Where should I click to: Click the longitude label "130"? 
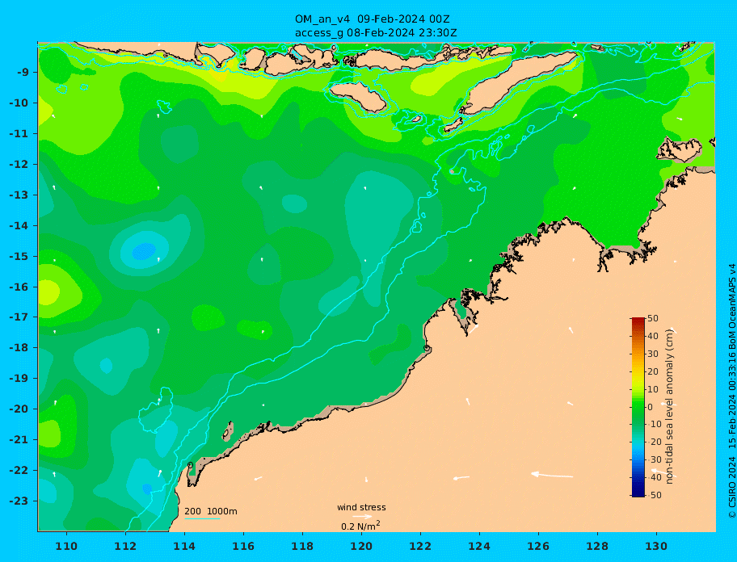click(x=656, y=546)
